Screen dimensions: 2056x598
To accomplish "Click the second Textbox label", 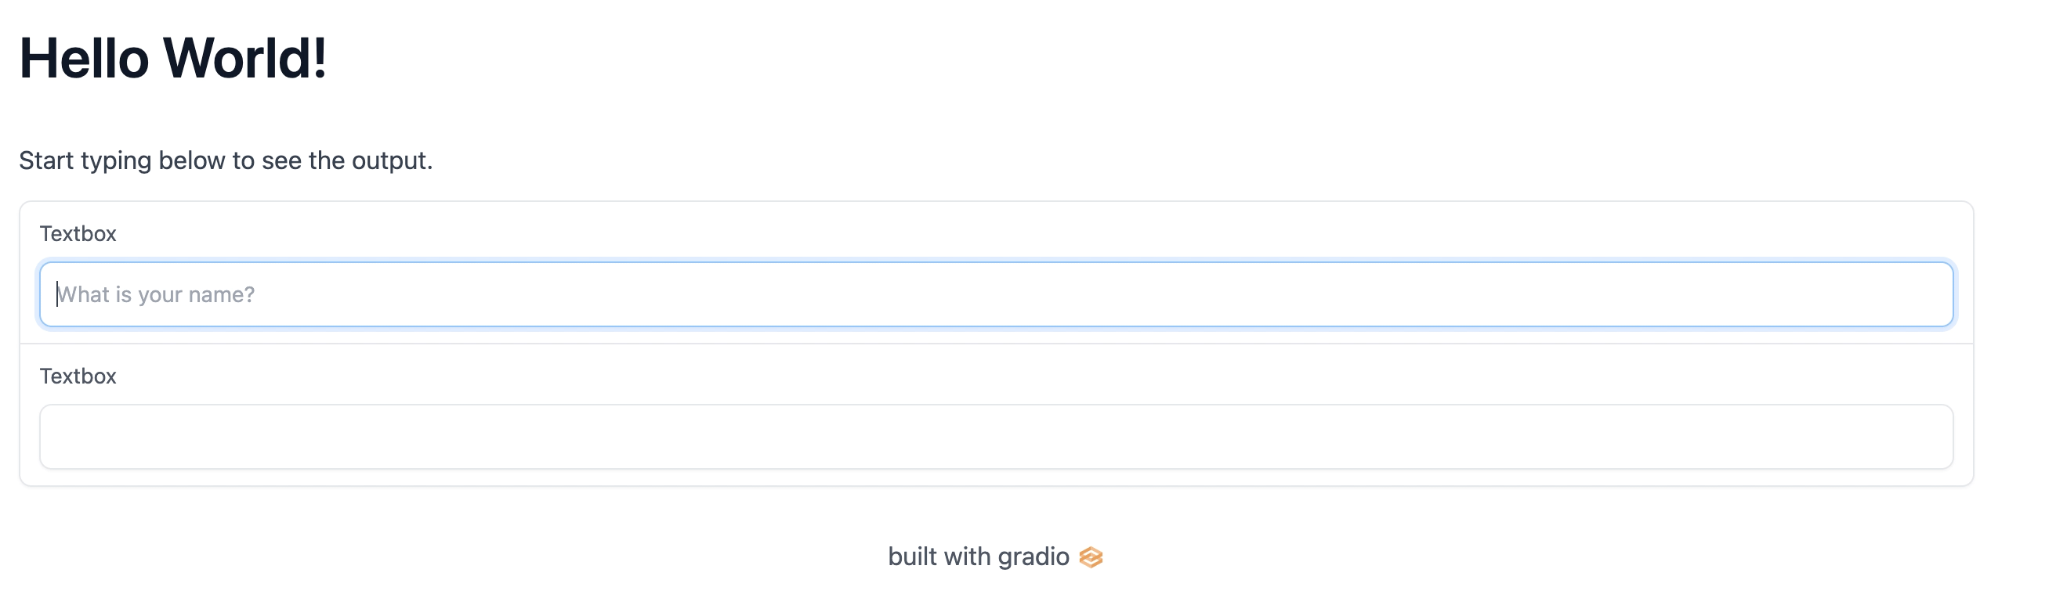I will click(78, 376).
